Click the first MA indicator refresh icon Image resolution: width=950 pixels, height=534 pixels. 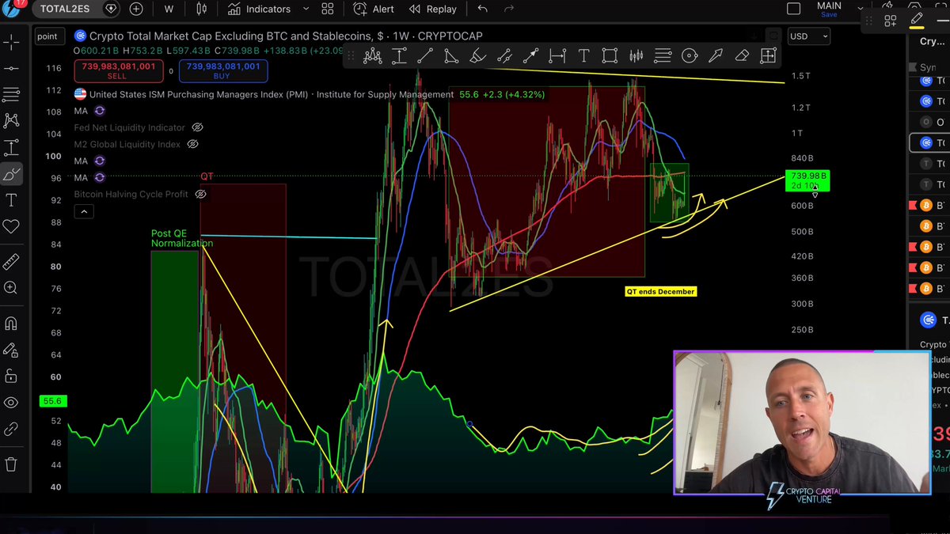[x=100, y=111]
